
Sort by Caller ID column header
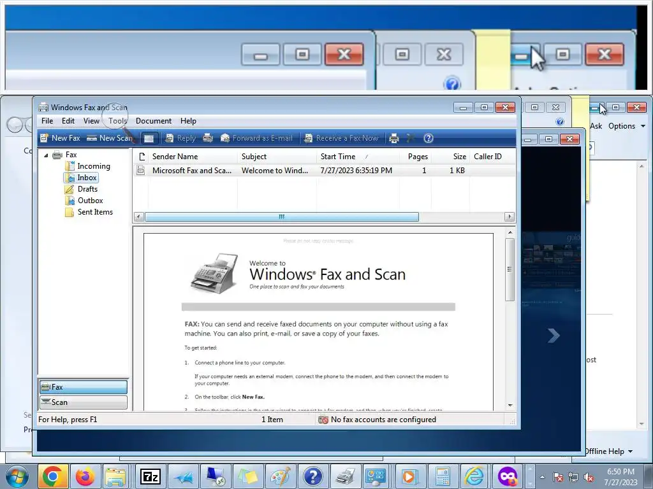pyautogui.click(x=492, y=157)
